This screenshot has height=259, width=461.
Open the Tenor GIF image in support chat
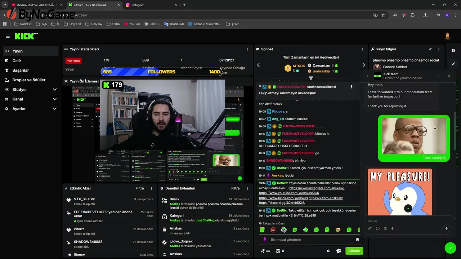(414, 136)
